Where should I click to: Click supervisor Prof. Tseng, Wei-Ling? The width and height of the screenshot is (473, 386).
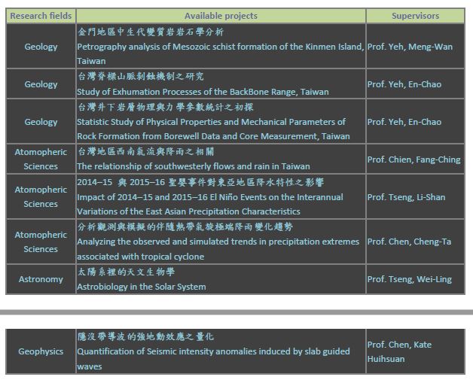coord(409,279)
